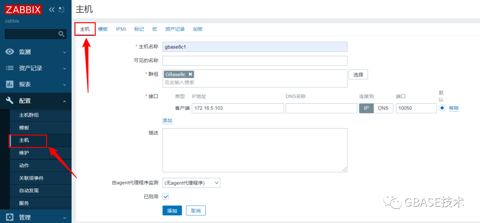Click the 主机名称 input field
This screenshot has height=223, width=480.
coord(255,47)
